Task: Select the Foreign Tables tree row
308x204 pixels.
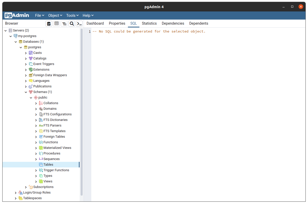Action: [x=41, y=137]
